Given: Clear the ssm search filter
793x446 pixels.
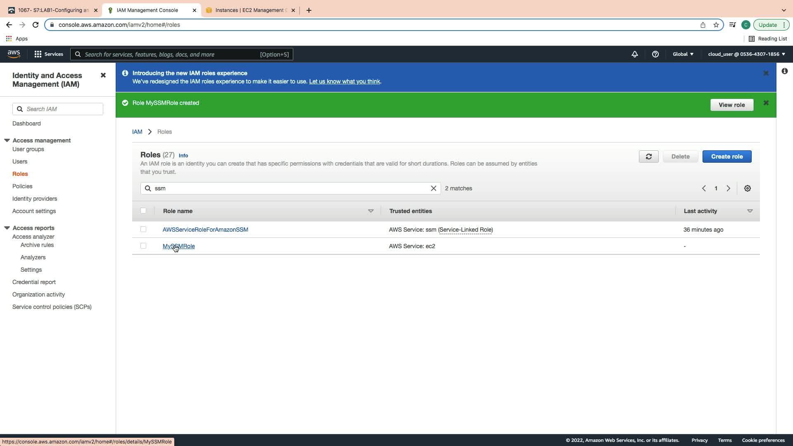Looking at the screenshot, I should (433, 188).
